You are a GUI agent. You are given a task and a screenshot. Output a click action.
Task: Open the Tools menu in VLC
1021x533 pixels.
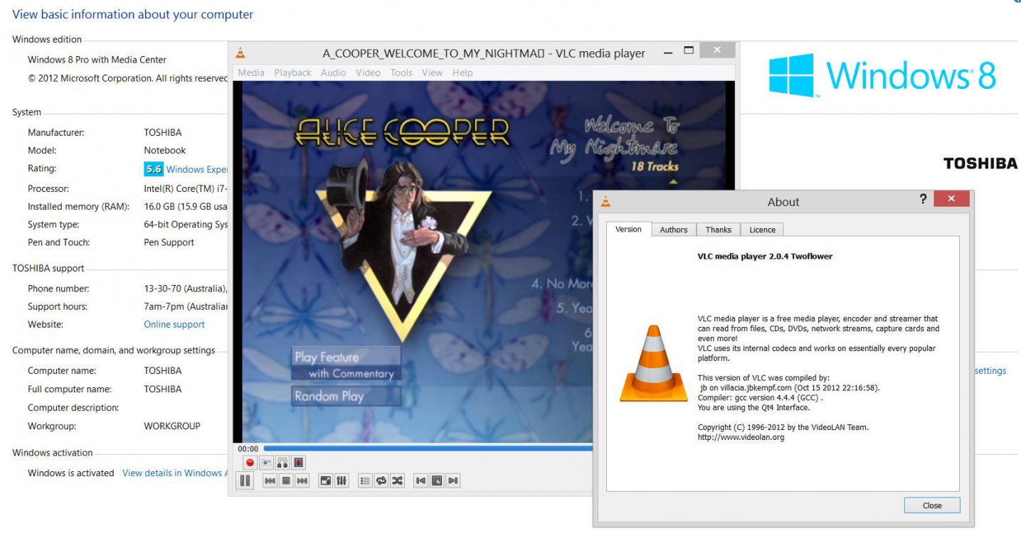coord(401,72)
